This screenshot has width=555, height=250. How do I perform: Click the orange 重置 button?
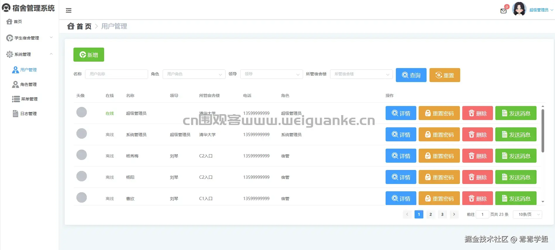(445, 75)
